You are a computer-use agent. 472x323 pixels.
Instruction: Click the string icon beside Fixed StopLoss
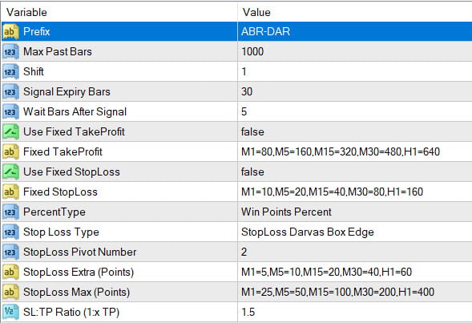point(10,192)
